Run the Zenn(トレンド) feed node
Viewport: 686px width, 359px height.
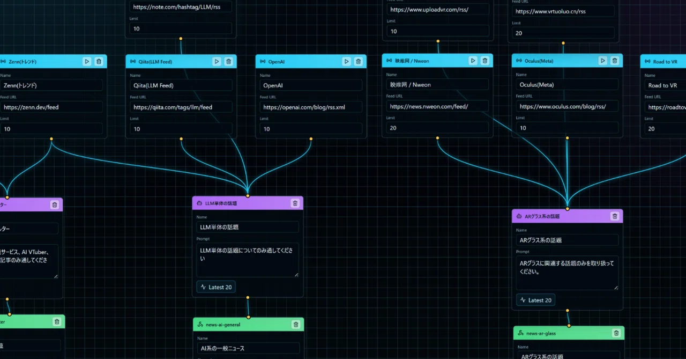(87, 62)
